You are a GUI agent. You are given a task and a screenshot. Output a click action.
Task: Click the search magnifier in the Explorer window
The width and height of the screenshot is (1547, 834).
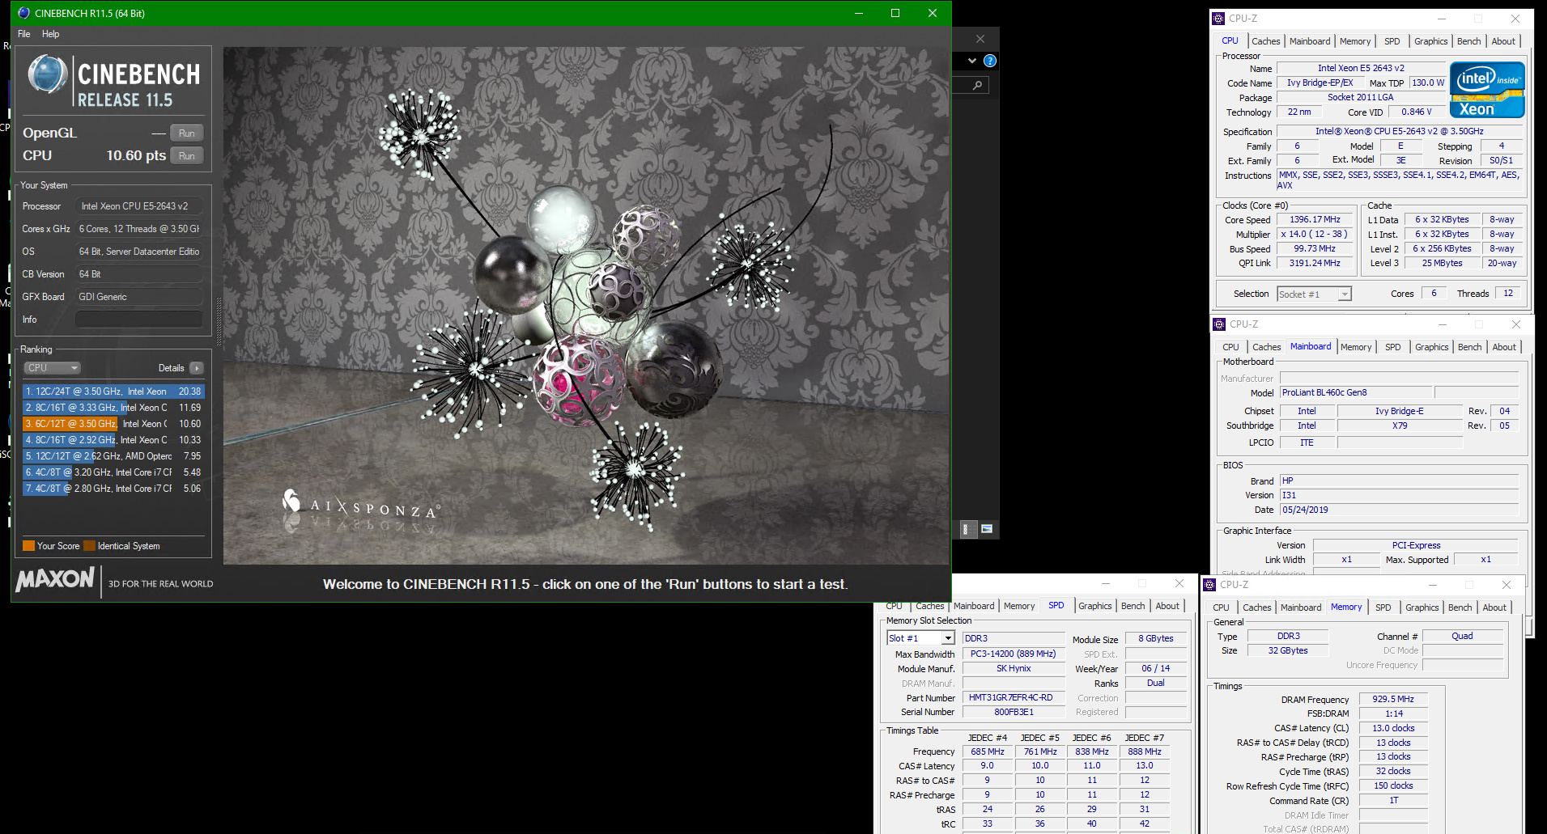[977, 85]
